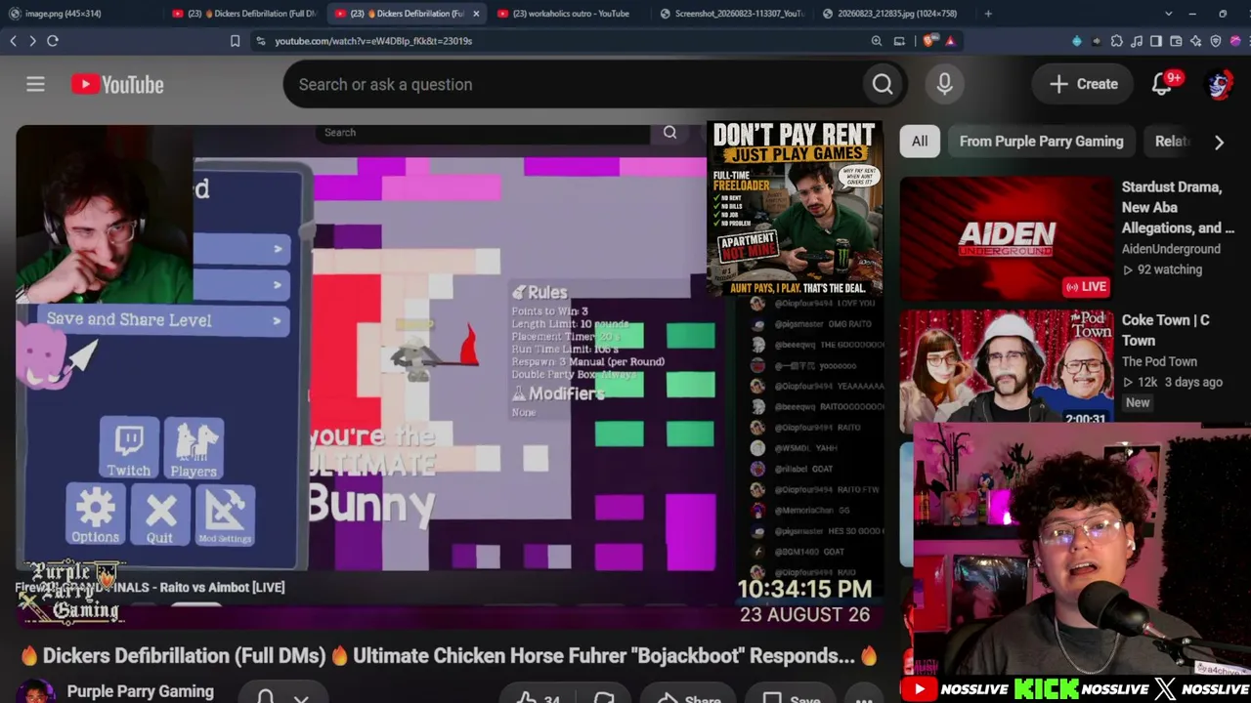The image size is (1251, 703).
Task: Open Purple Parry Gaming channel name
Action: point(141,691)
